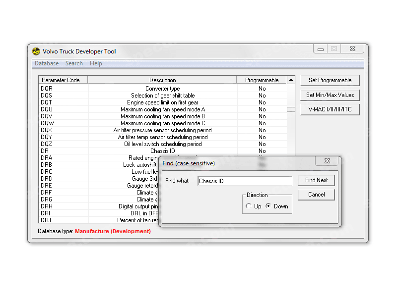Select the DRA parameter code
This screenshot has height=297, width=397.
(47, 158)
